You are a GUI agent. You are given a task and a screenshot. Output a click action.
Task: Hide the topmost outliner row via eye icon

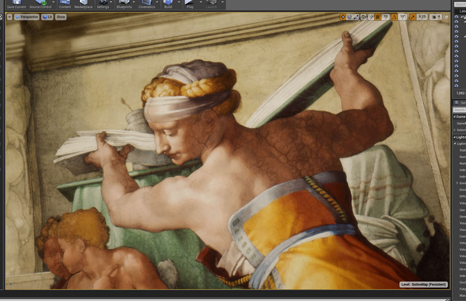coord(456,17)
